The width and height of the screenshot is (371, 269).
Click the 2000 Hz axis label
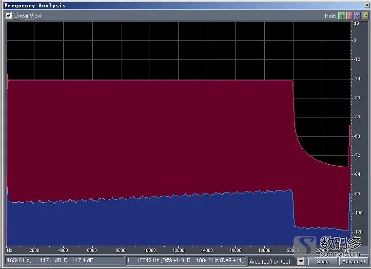tap(34, 250)
